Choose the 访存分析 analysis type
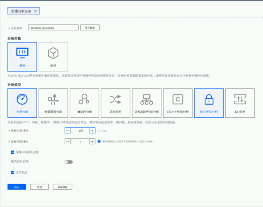The image size is (263, 207). pyautogui.click(x=116, y=103)
